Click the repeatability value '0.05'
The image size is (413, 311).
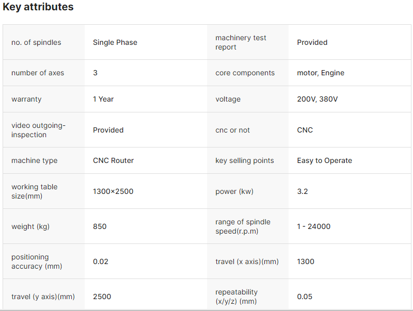tap(305, 297)
